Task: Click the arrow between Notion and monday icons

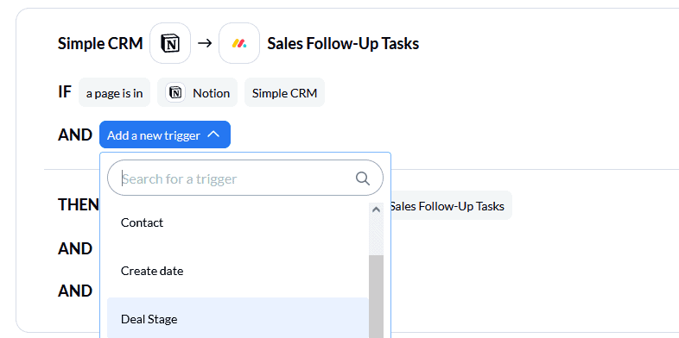Action: [x=205, y=43]
